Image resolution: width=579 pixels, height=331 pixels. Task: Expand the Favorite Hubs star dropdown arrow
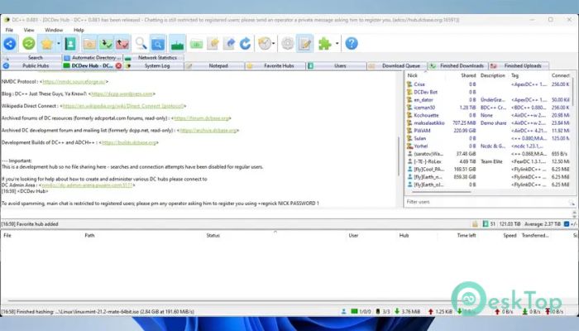[59, 44]
